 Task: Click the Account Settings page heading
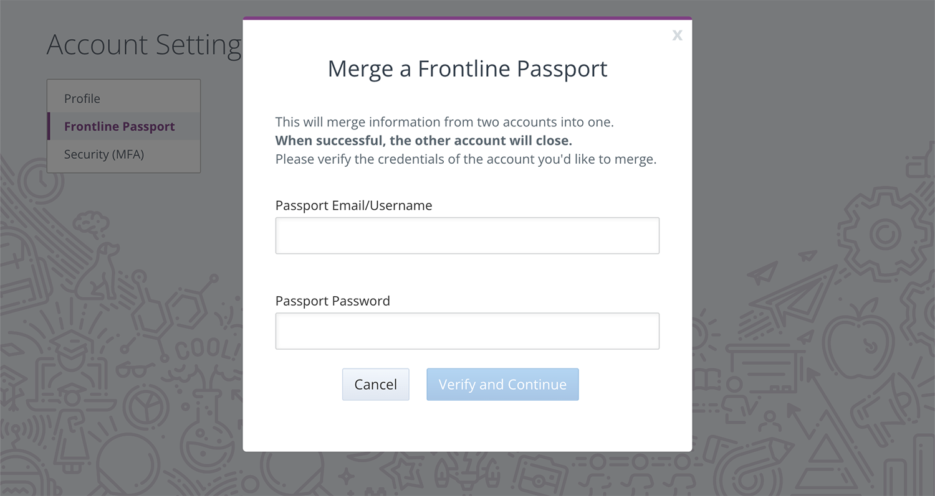[x=144, y=45]
